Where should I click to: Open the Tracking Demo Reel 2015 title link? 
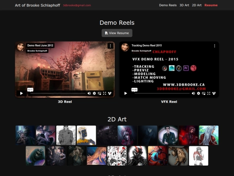pos(146,46)
